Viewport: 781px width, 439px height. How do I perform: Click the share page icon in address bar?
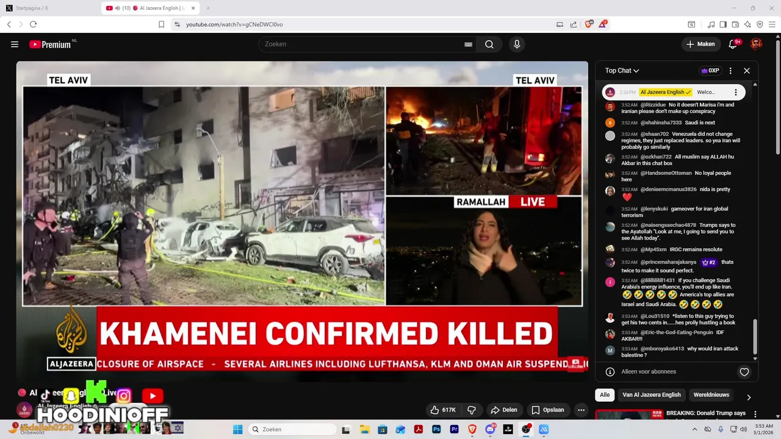point(574,24)
